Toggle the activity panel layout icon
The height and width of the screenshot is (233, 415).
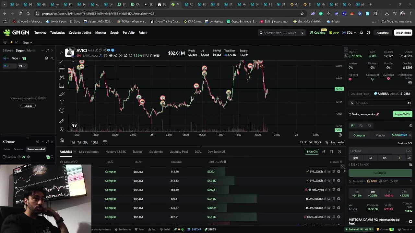point(331,151)
